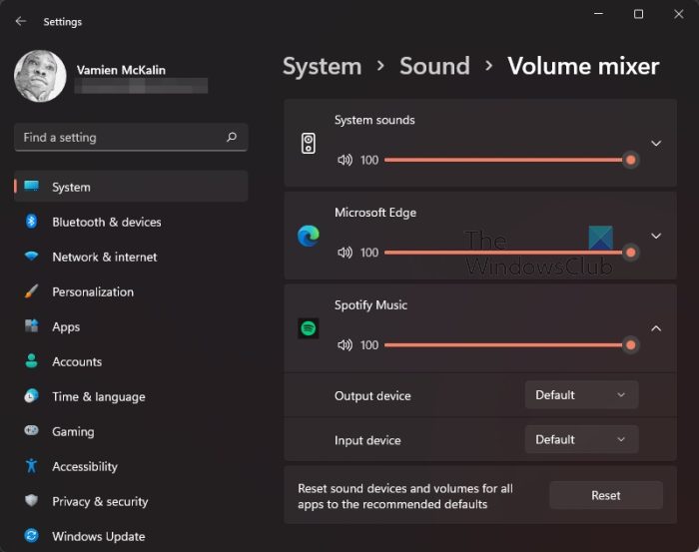The width and height of the screenshot is (699, 552).
Task: Click the Reset button
Action: point(605,495)
